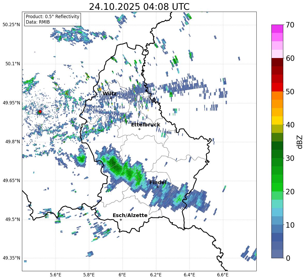Viewport: 306px width, 280px height.
Task: Click the 6.2°E longitude label
Action: (x=156, y=275)
